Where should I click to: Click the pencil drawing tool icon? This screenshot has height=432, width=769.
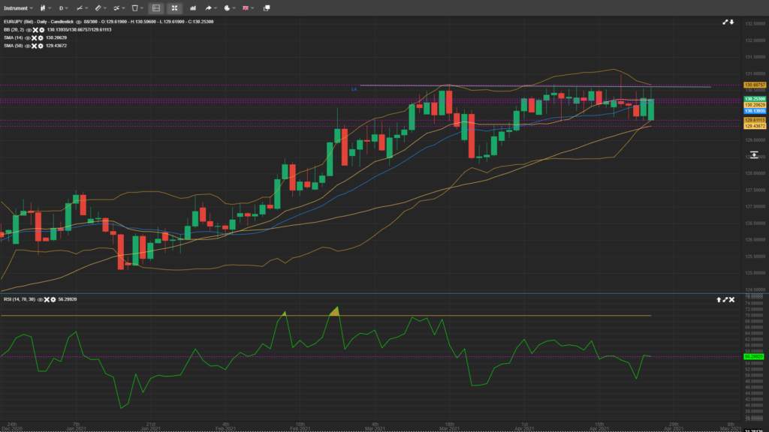98,7
